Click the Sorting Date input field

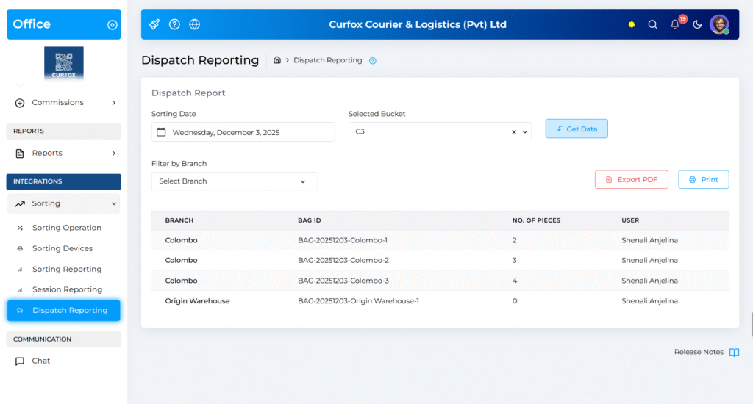(243, 132)
